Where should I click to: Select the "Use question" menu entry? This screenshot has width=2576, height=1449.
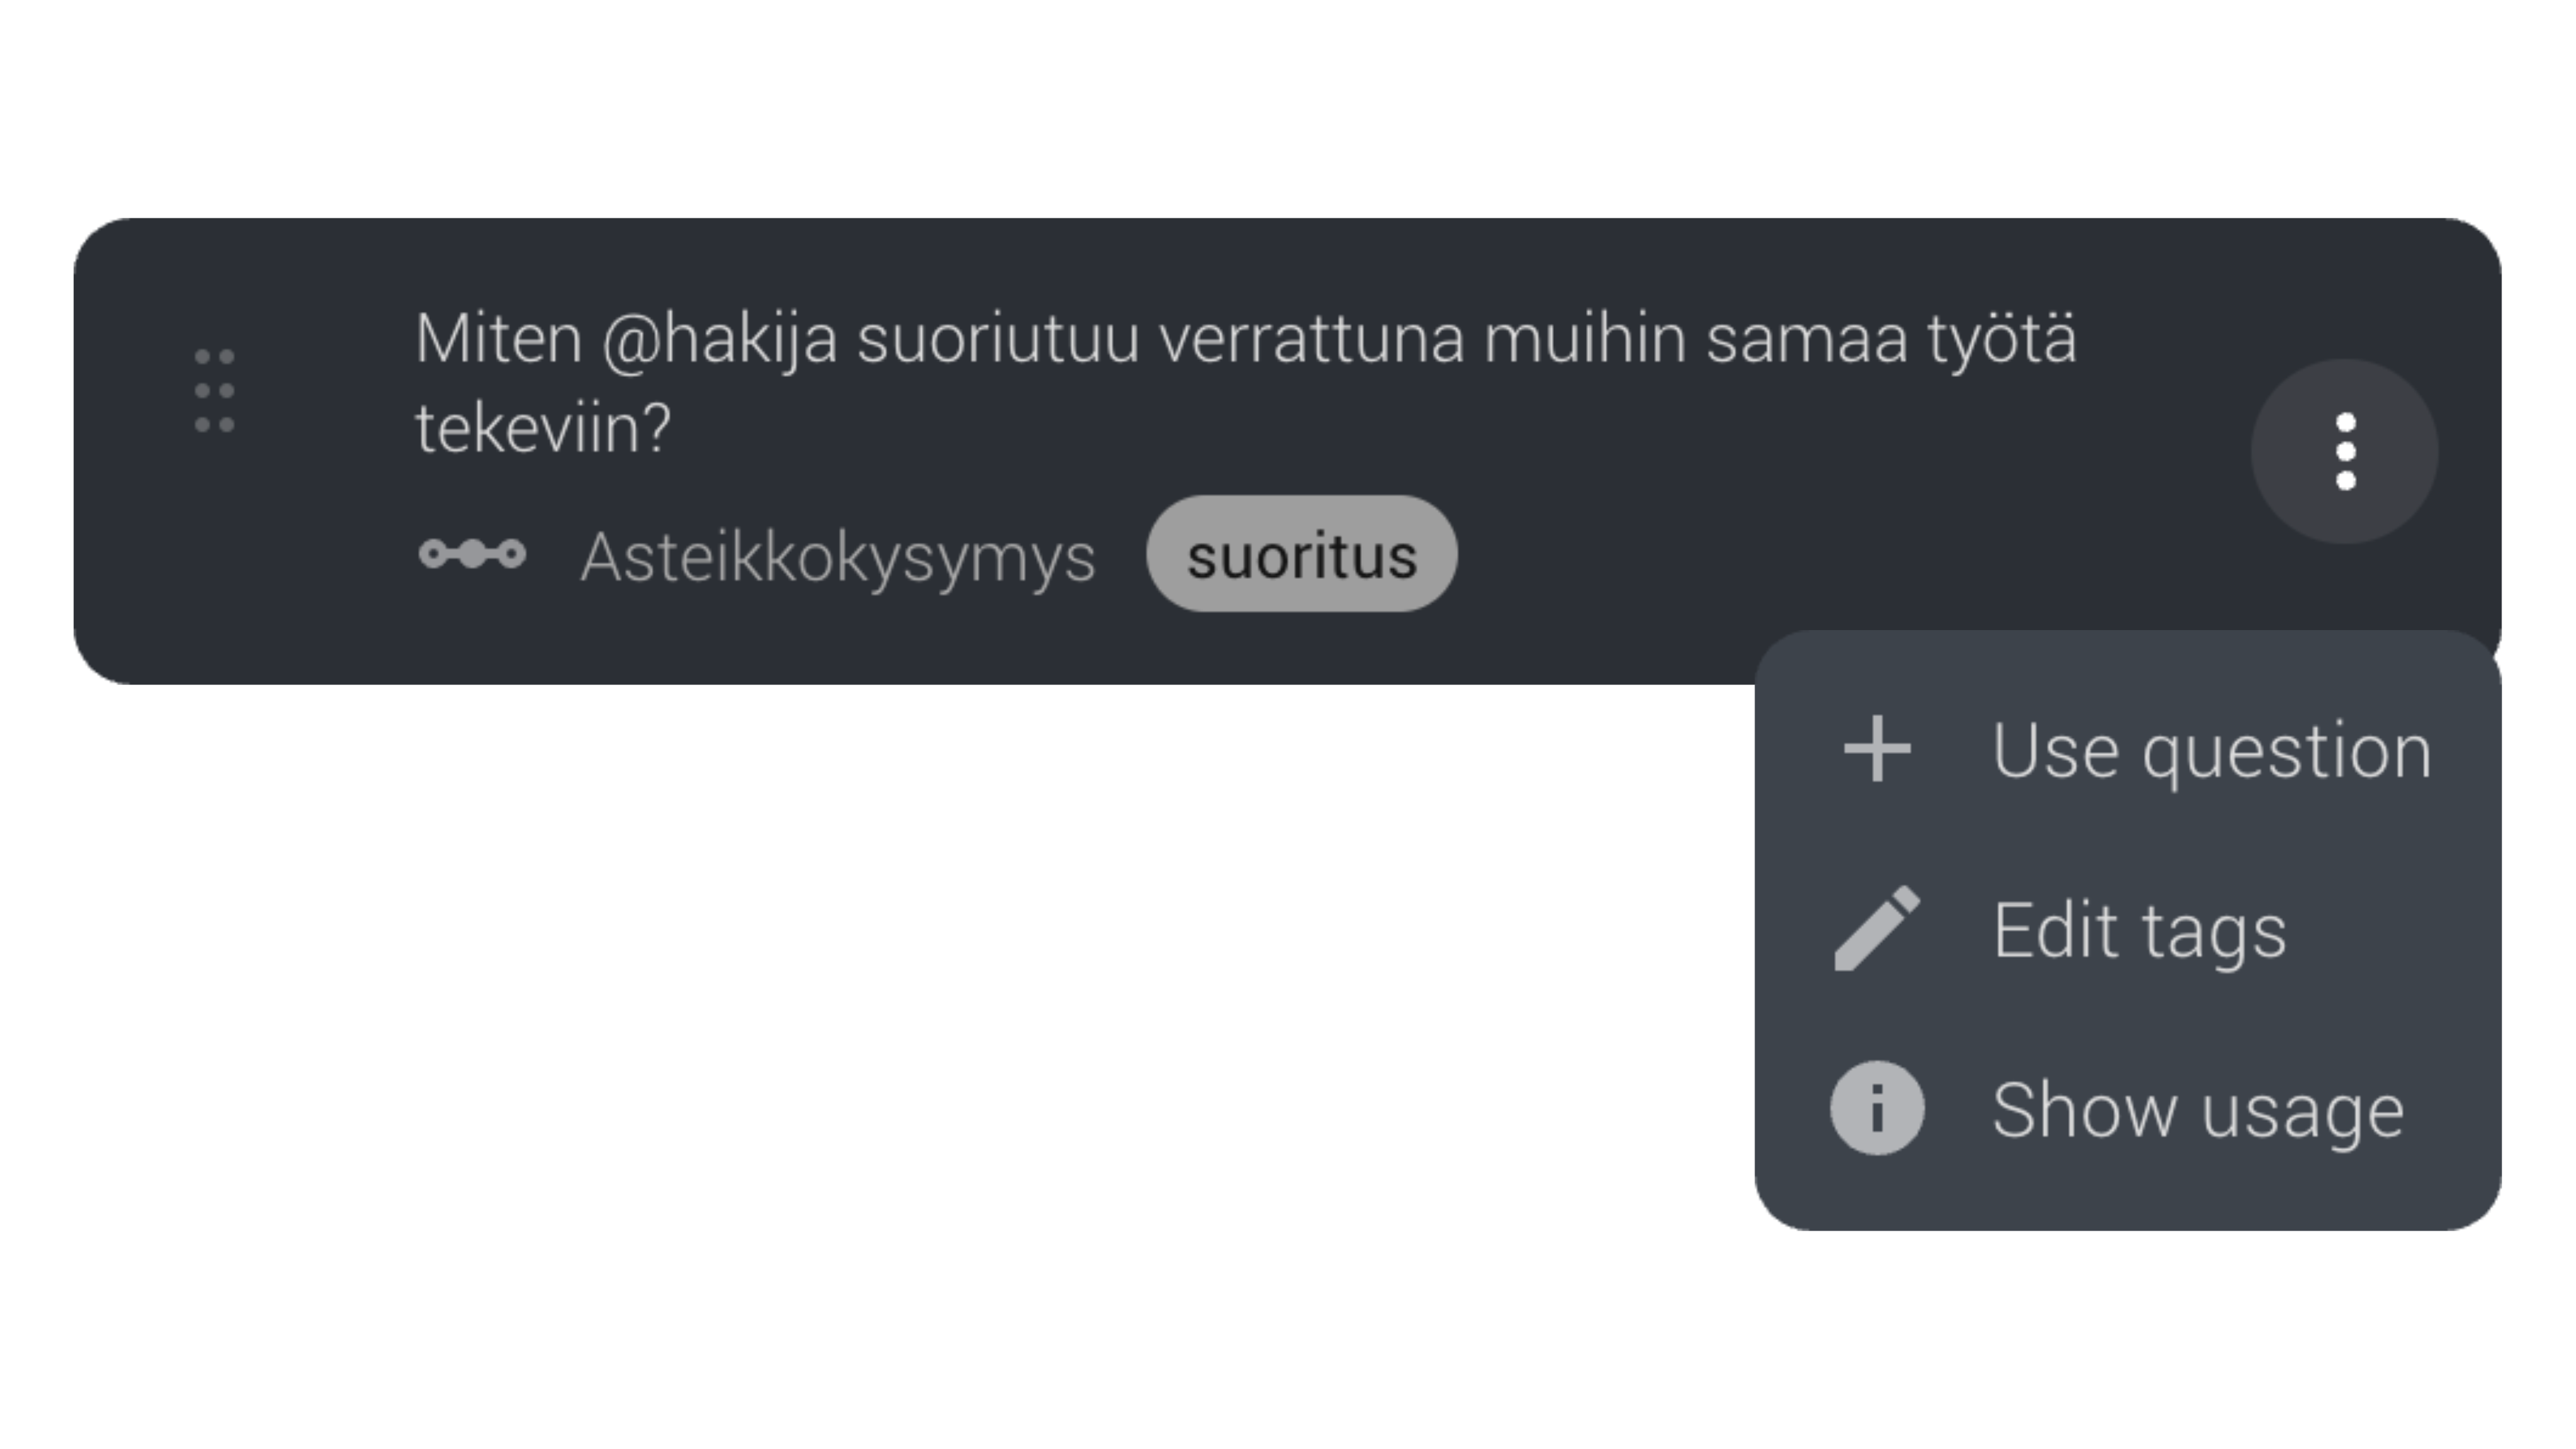point(2210,750)
